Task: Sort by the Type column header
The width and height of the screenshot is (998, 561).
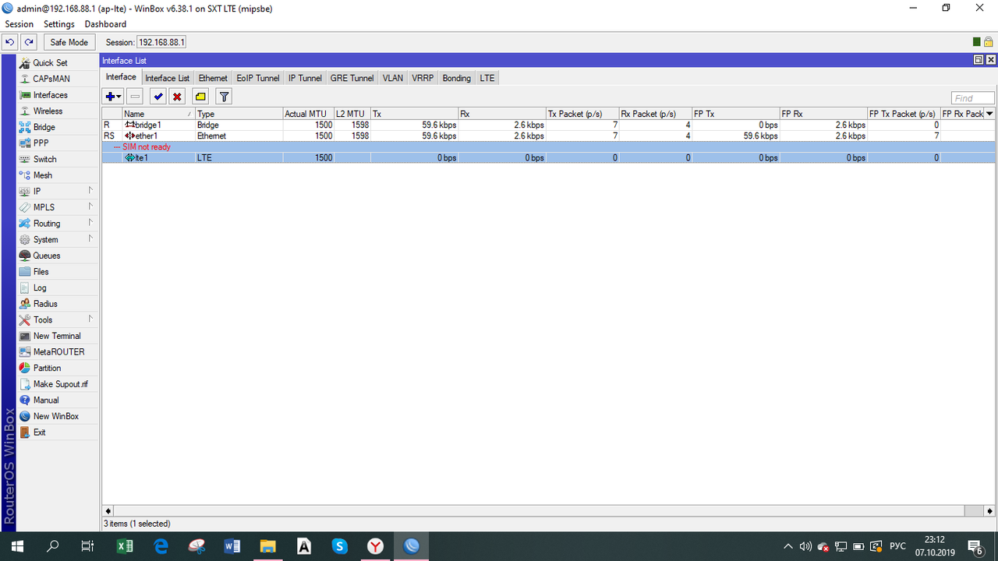Action: 239,114
